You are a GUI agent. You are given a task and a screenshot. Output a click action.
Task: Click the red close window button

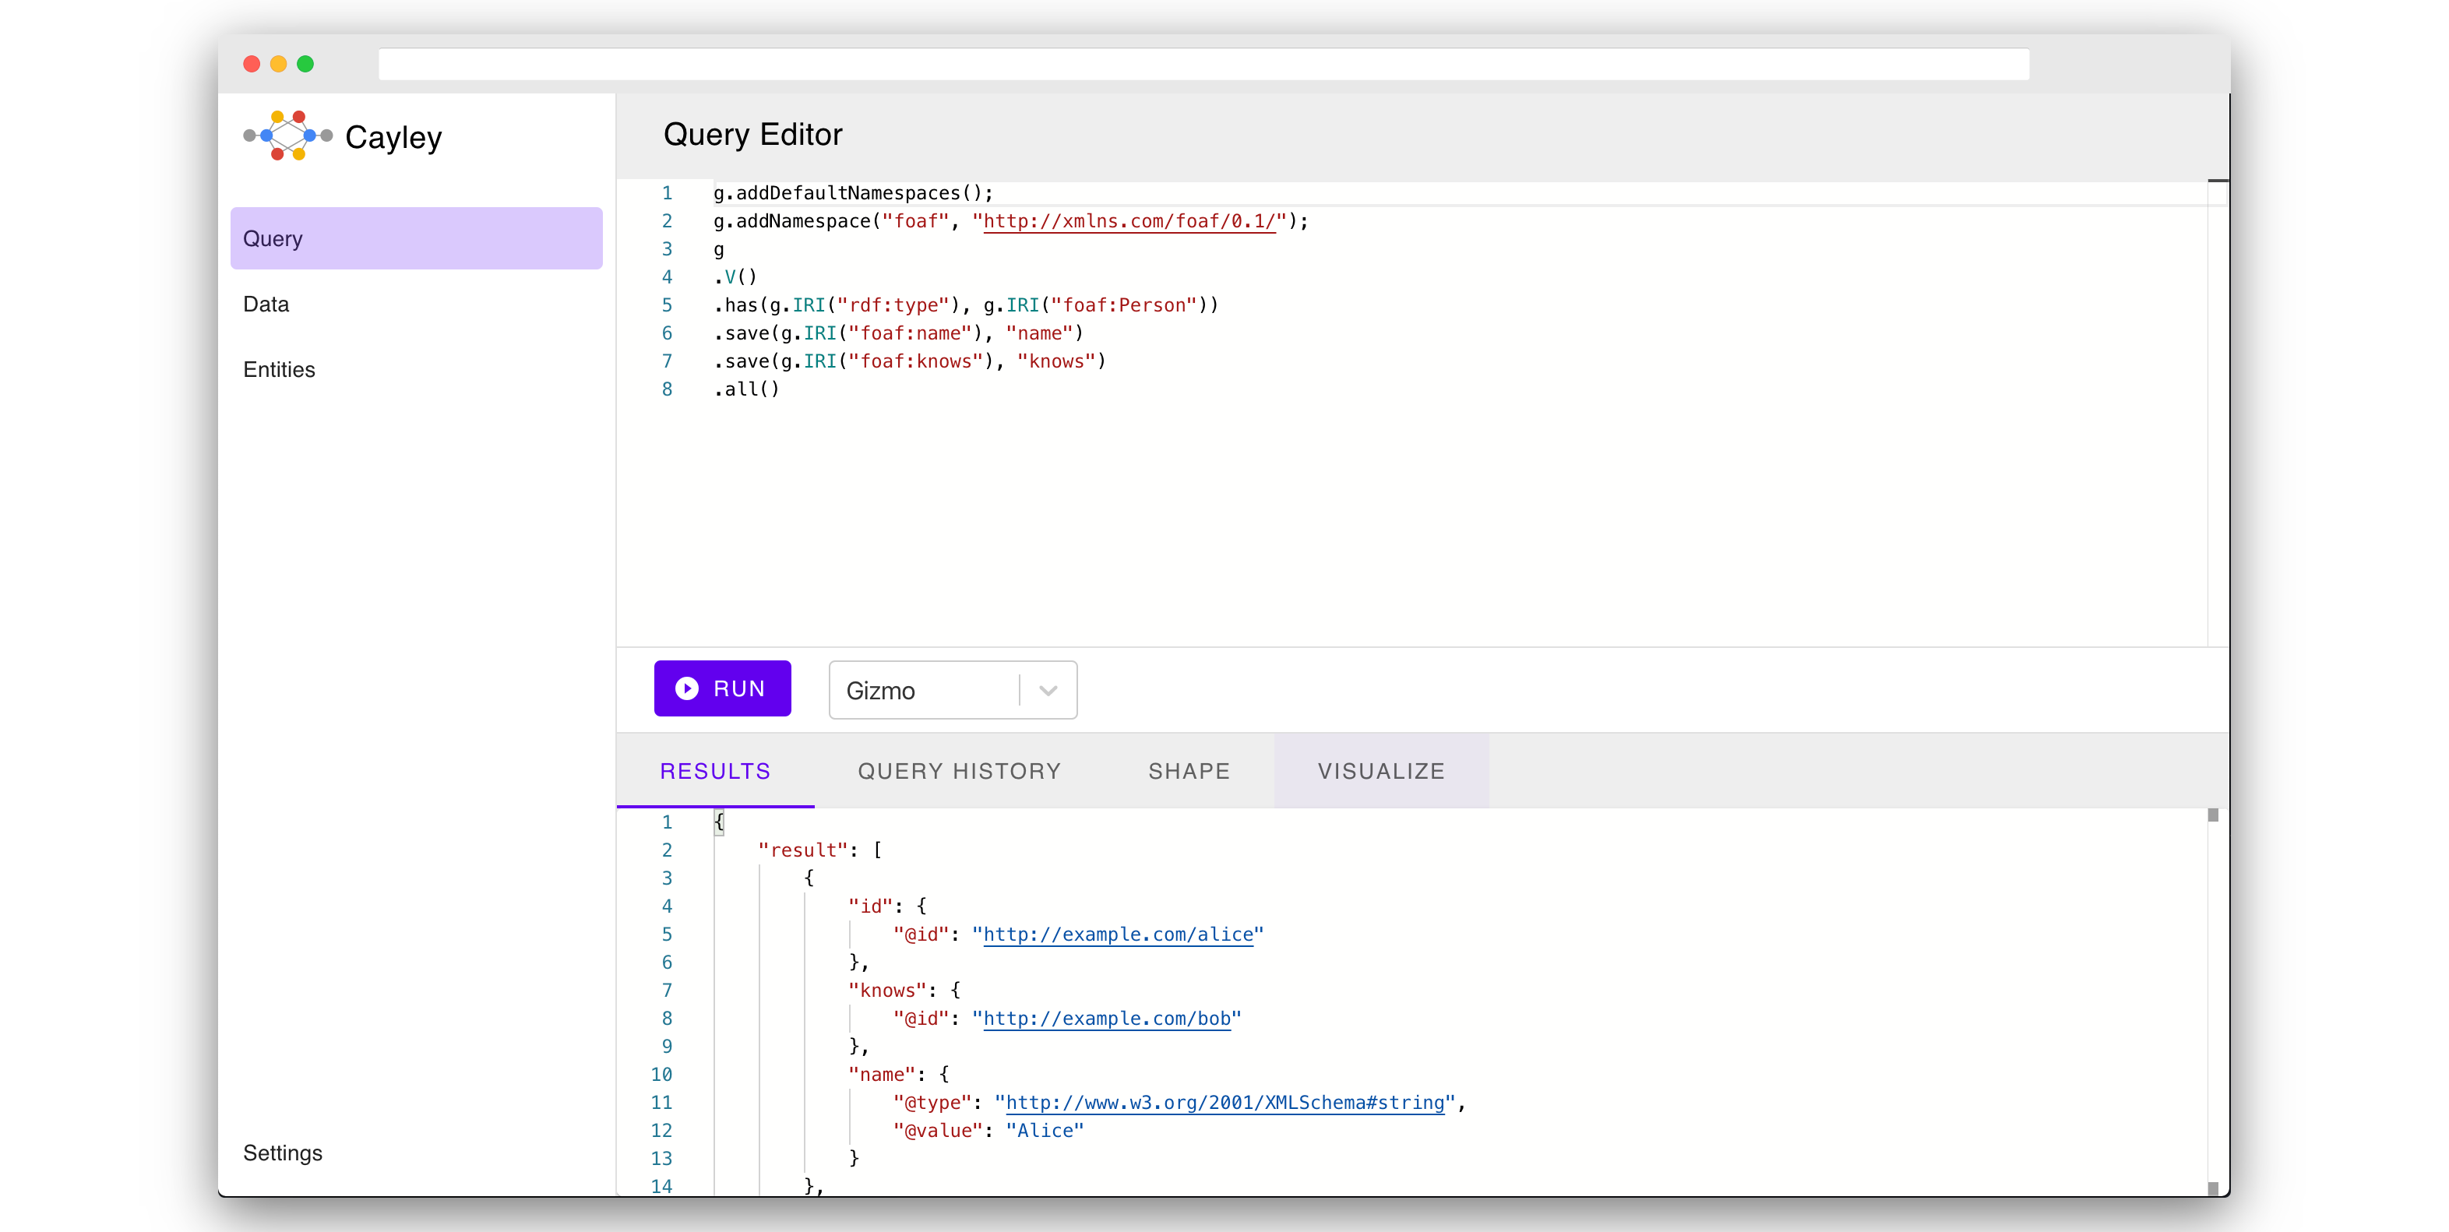(x=252, y=64)
